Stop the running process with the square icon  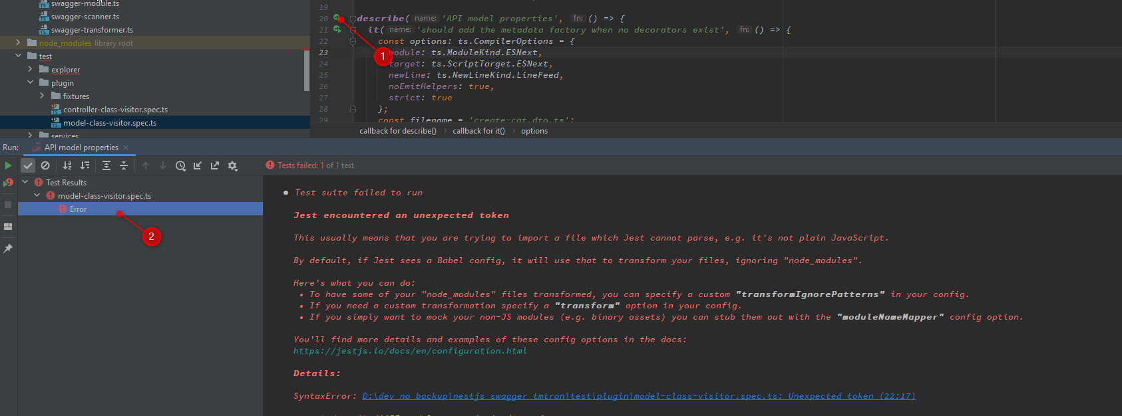(8, 205)
